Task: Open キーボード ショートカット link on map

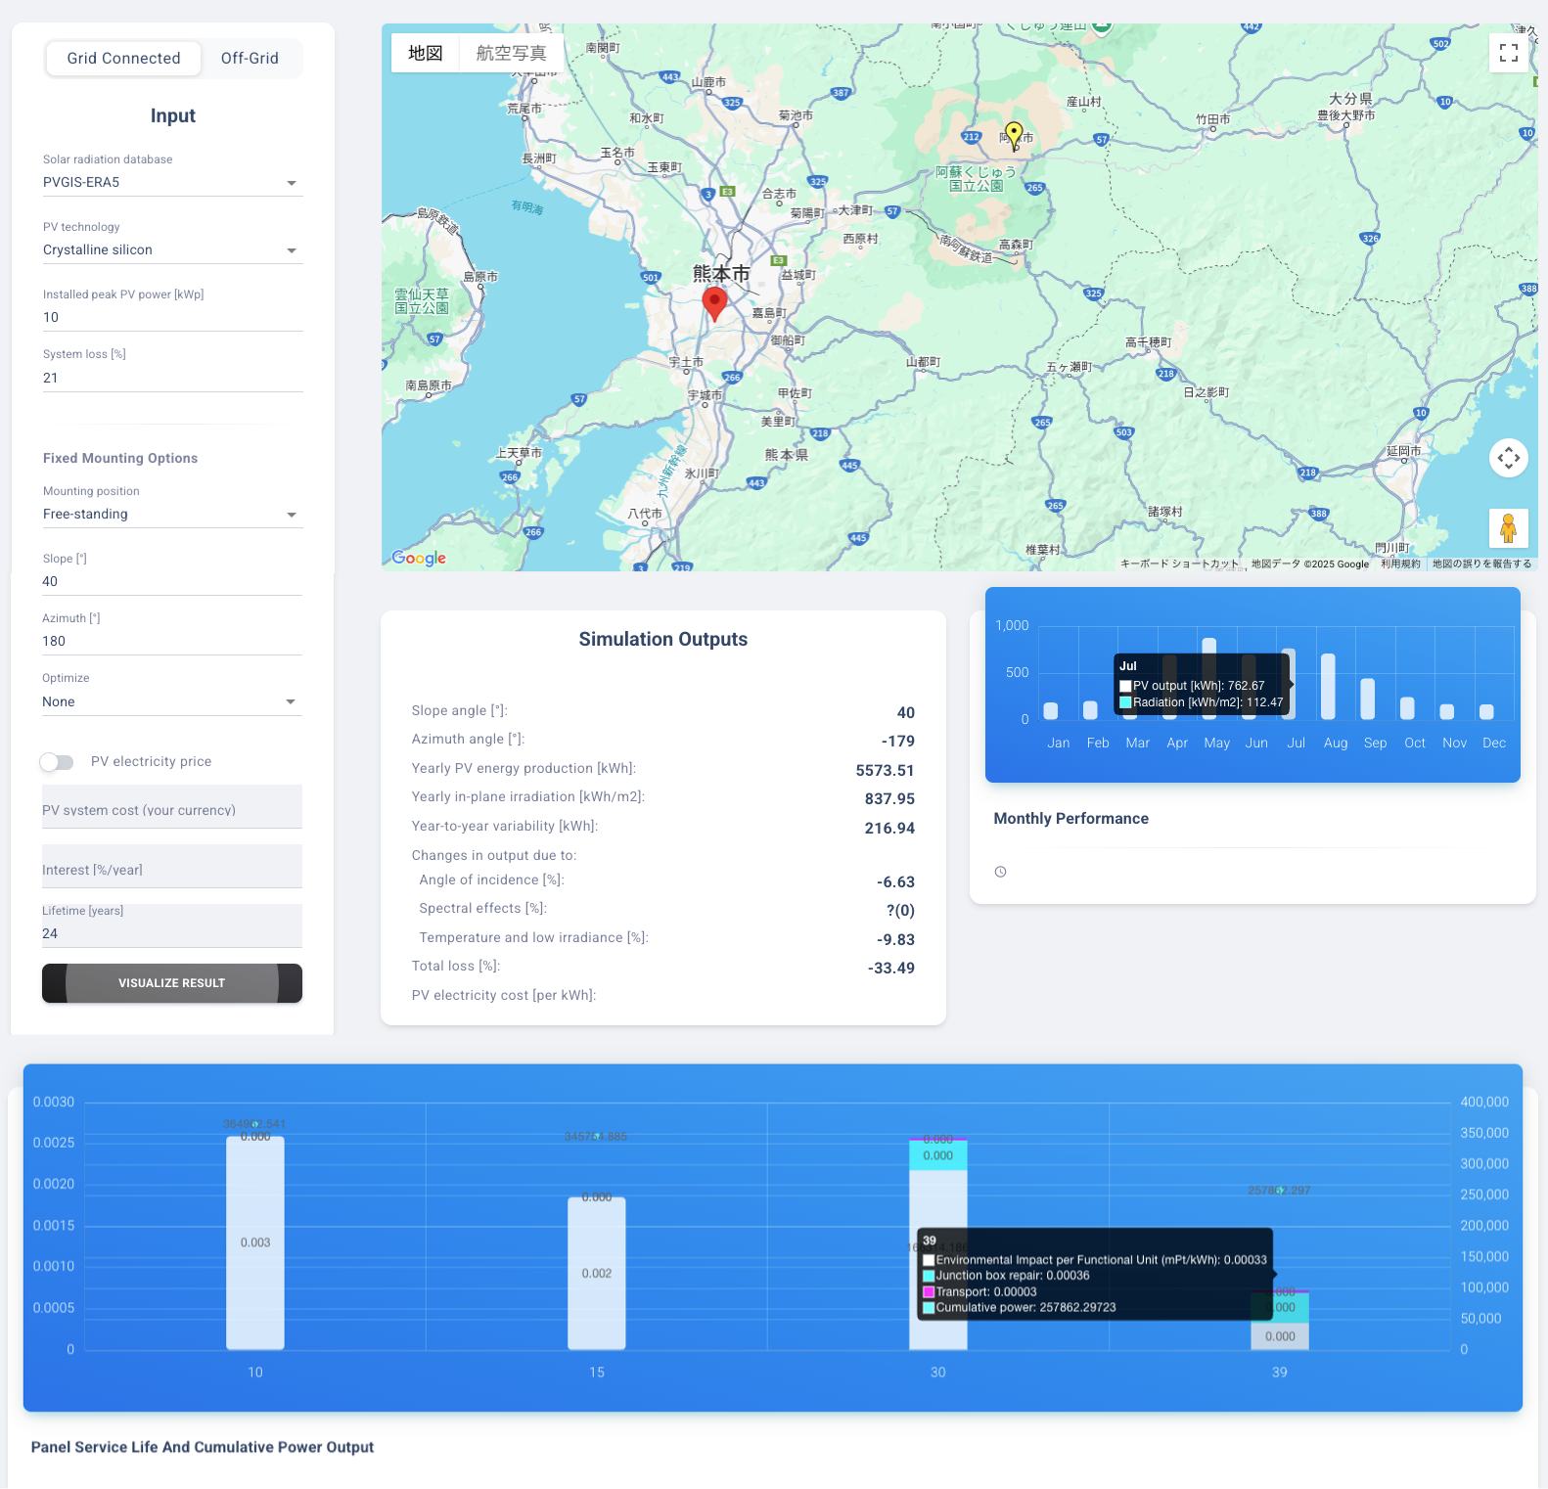Action: coord(1179,564)
